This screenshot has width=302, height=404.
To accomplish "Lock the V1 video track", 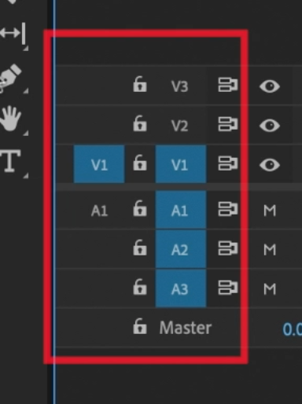I will click(139, 163).
